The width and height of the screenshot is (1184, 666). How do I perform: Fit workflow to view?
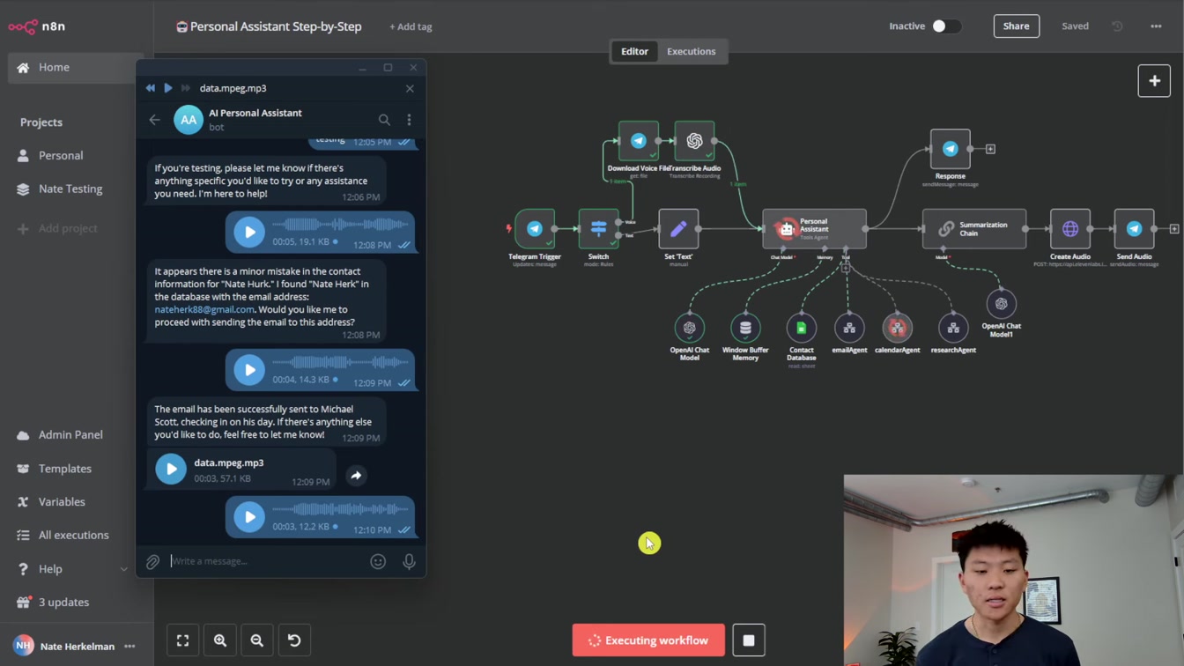183,640
